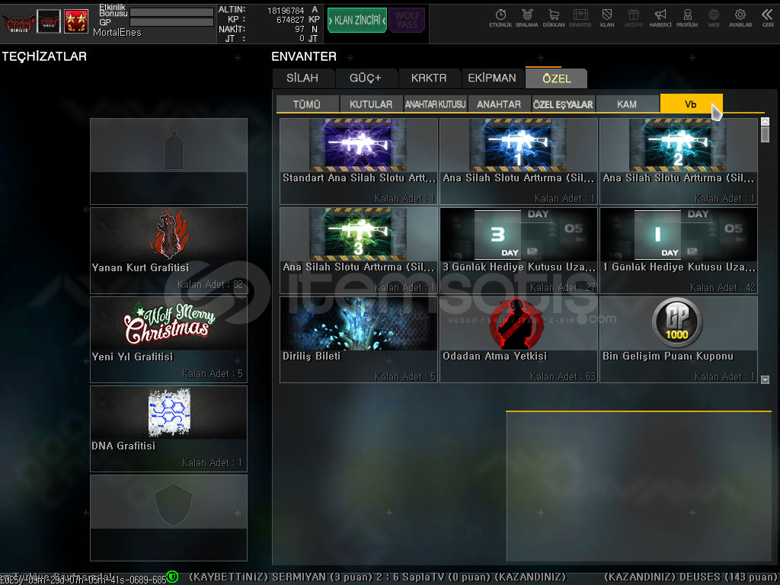Select Standart Ana Silah Slotu purple weapon item

point(359,161)
